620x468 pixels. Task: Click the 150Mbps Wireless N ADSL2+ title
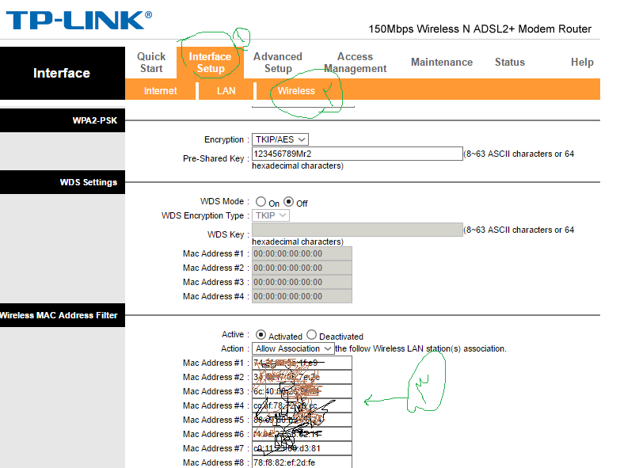[x=480, y=29]
